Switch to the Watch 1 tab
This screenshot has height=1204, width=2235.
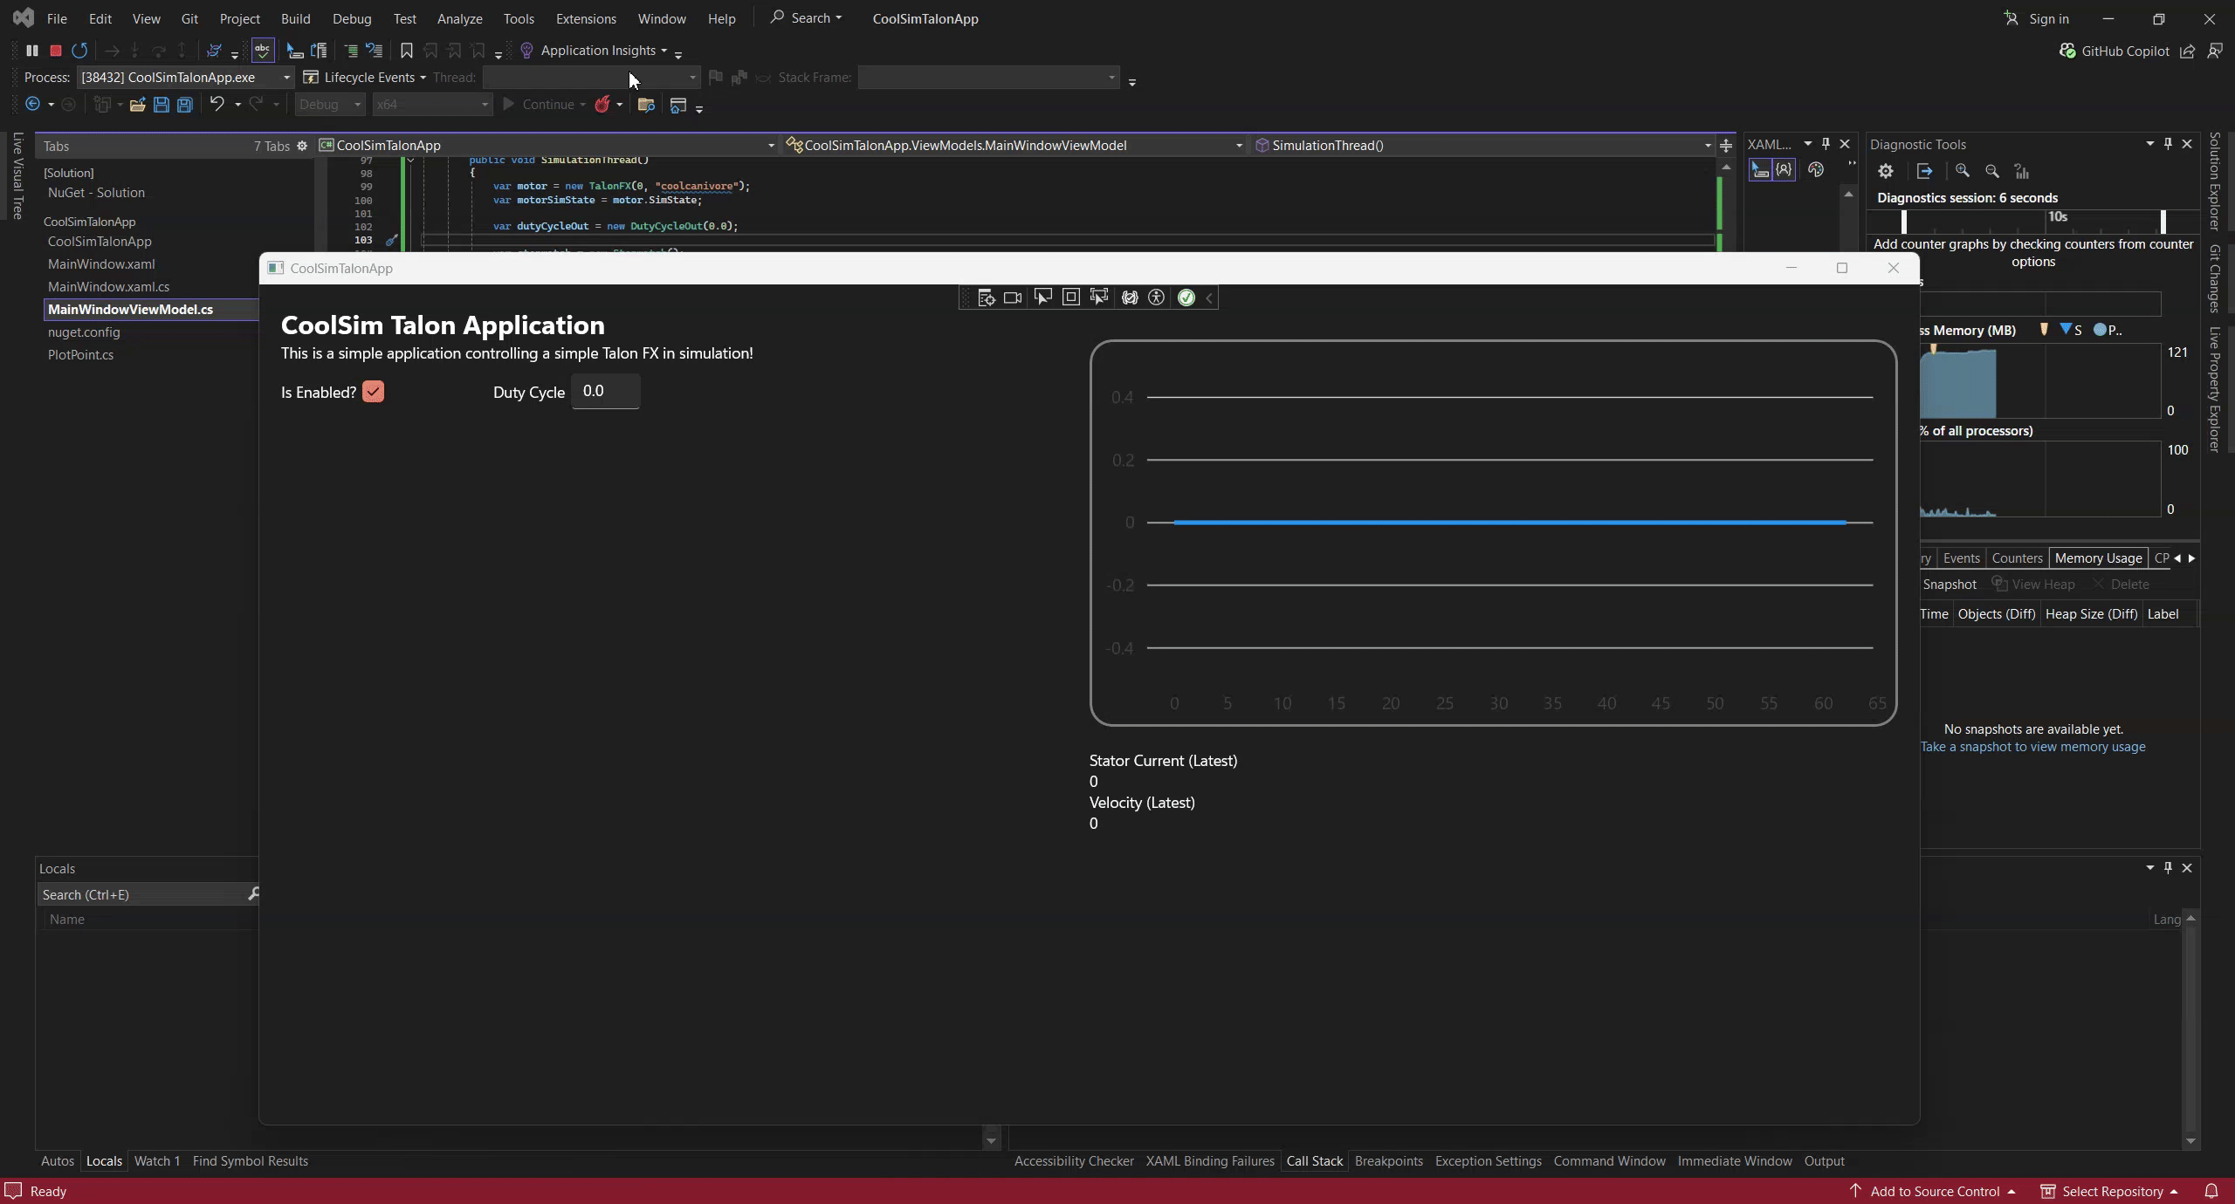click(x=157, y=1161)
